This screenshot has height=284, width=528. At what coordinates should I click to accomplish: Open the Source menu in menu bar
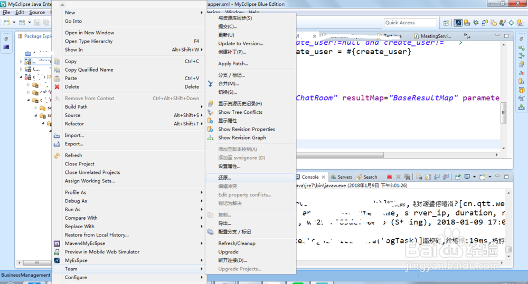tap(37, 13)
